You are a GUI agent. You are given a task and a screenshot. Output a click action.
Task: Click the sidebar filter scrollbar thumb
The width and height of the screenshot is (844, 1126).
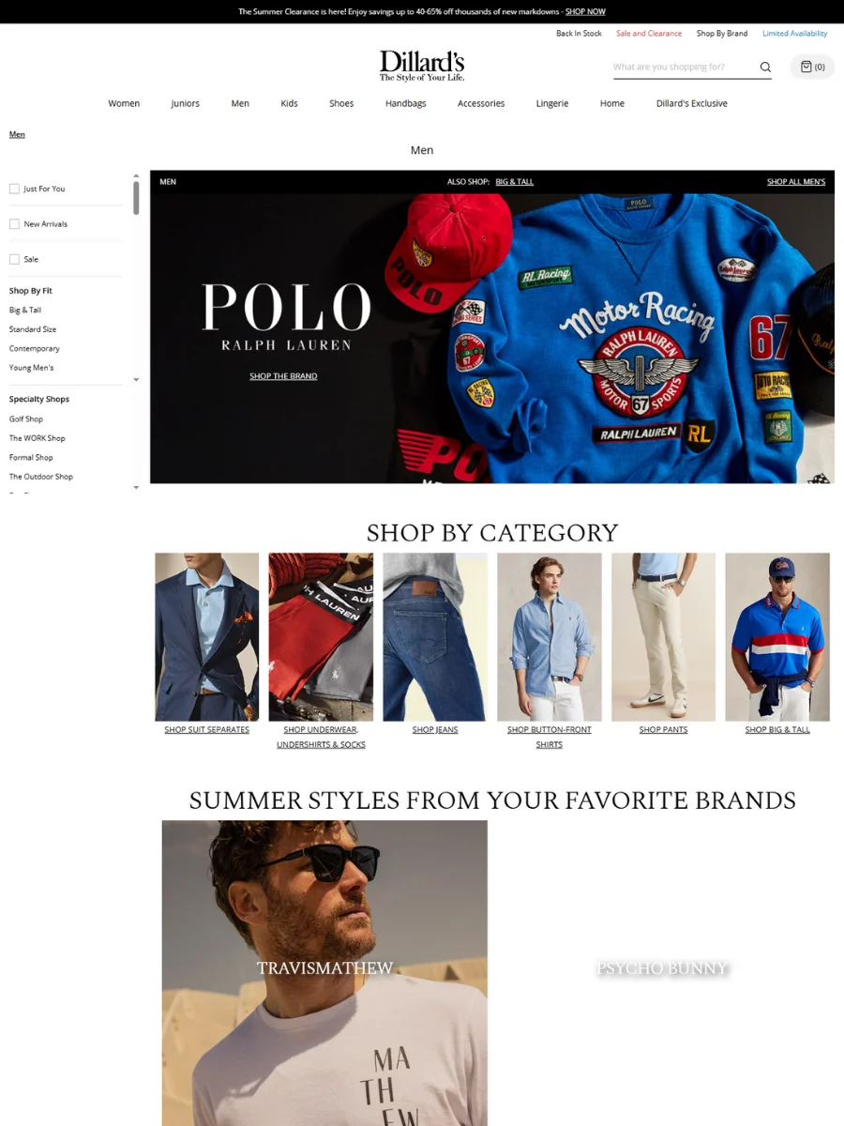(136, 198)
